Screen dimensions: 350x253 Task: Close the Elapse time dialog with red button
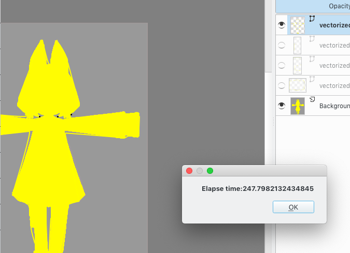click(x=189, y=171)
